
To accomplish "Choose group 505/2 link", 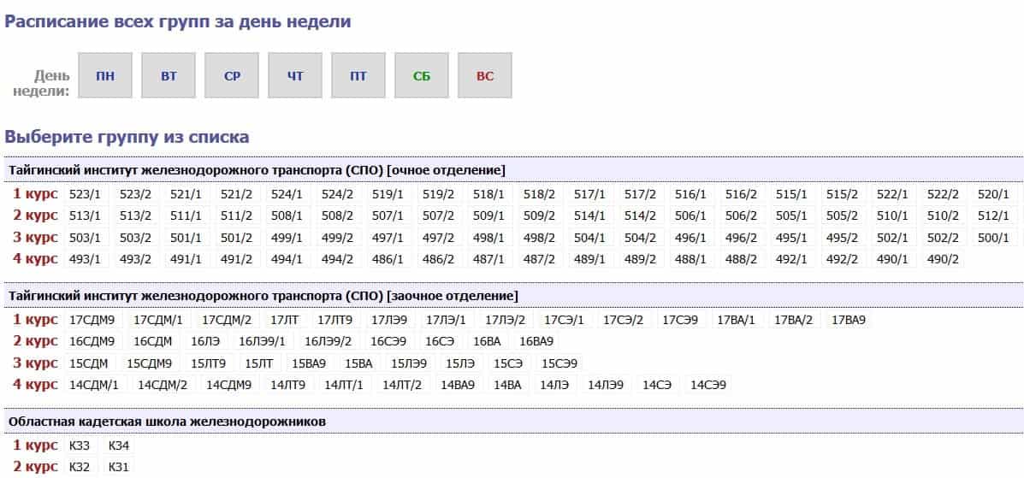I will (x=843, y=215).
